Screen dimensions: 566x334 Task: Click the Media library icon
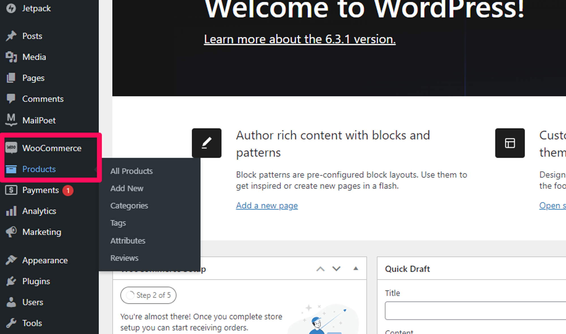tap(11, 57)
